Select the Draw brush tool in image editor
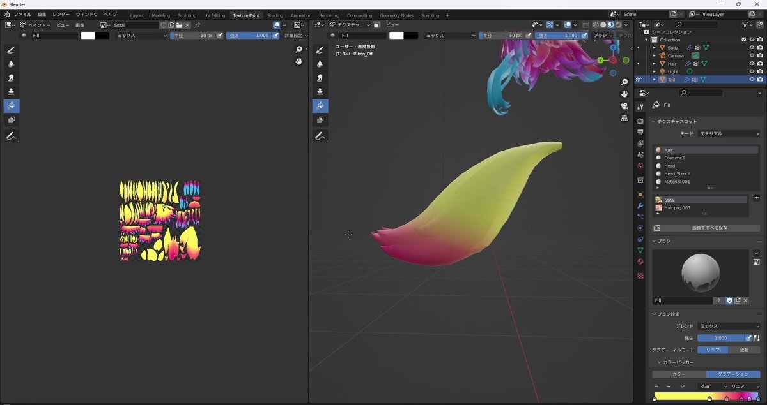The height and width of the screenshot is (405, 767). pos(12,50)
